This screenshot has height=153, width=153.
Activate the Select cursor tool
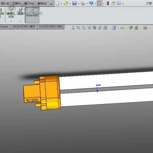pos(99,3)
